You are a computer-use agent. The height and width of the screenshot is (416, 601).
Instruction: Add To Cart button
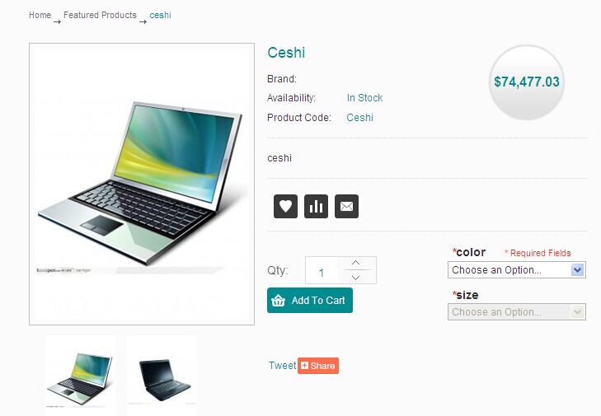point(310,301)
